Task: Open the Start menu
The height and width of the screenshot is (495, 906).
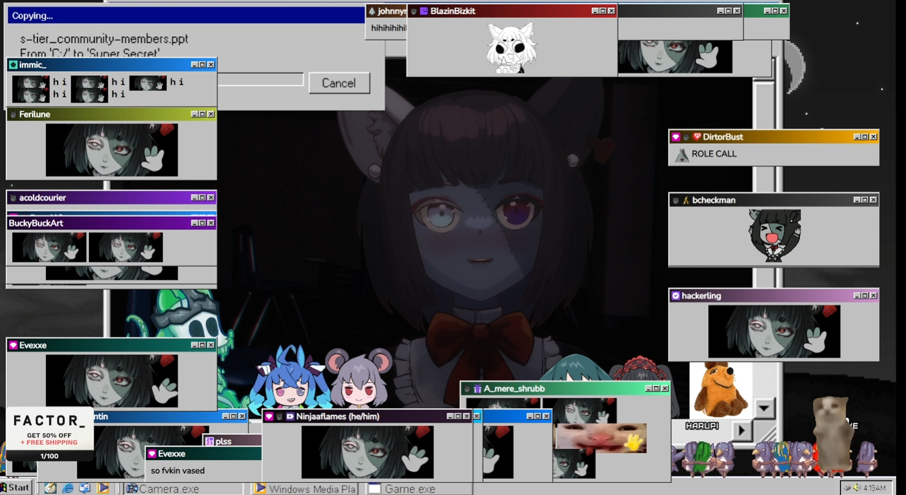Action: [x=15, y=488]
